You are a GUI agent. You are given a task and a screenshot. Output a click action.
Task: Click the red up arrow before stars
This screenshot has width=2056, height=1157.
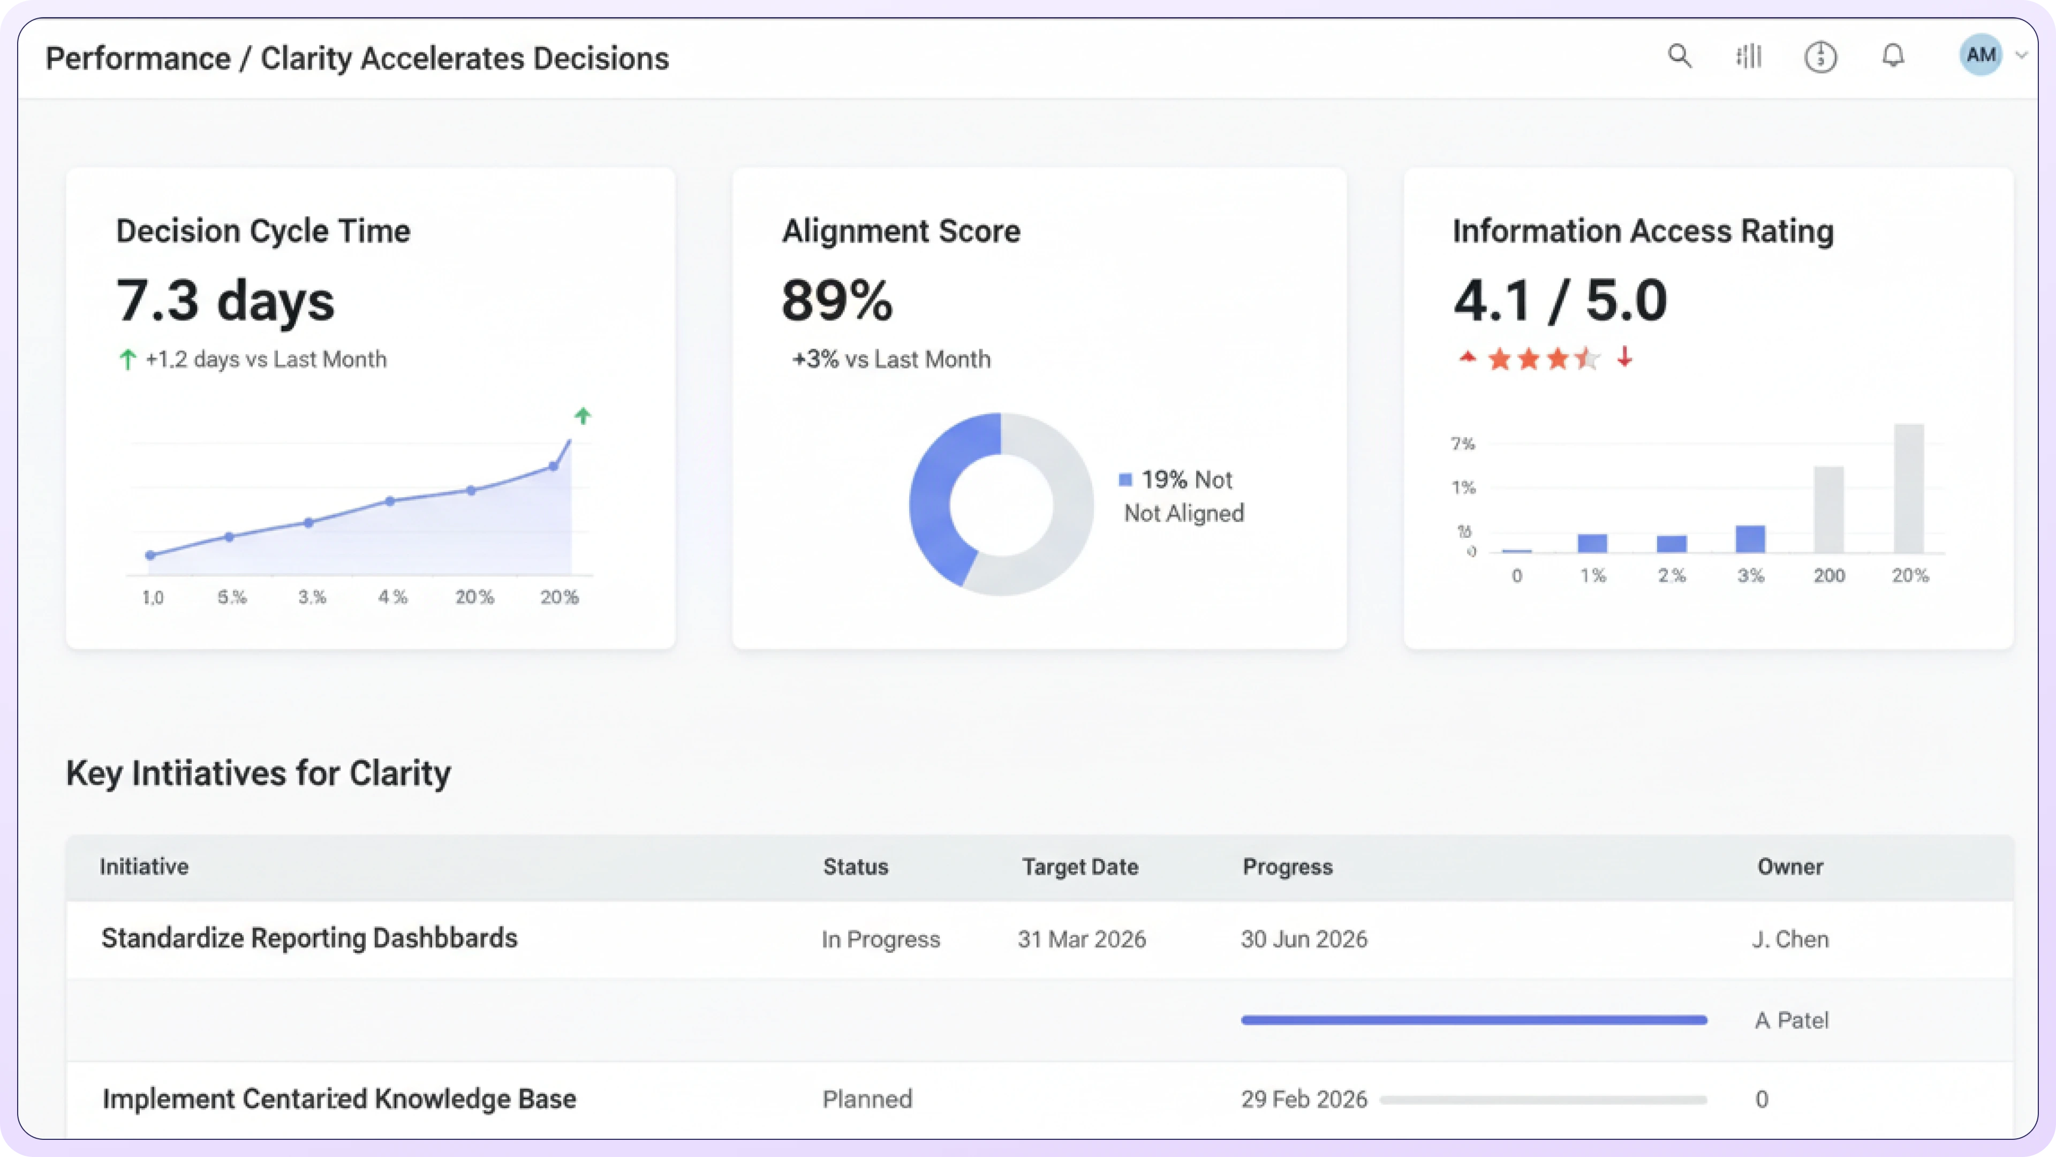(1467, 357)
